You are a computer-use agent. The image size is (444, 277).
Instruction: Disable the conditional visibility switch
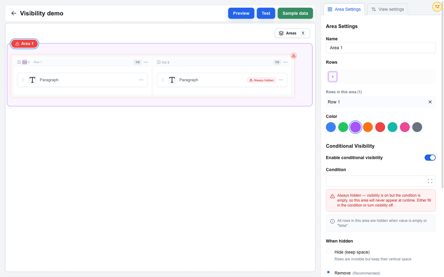point(430,158)
